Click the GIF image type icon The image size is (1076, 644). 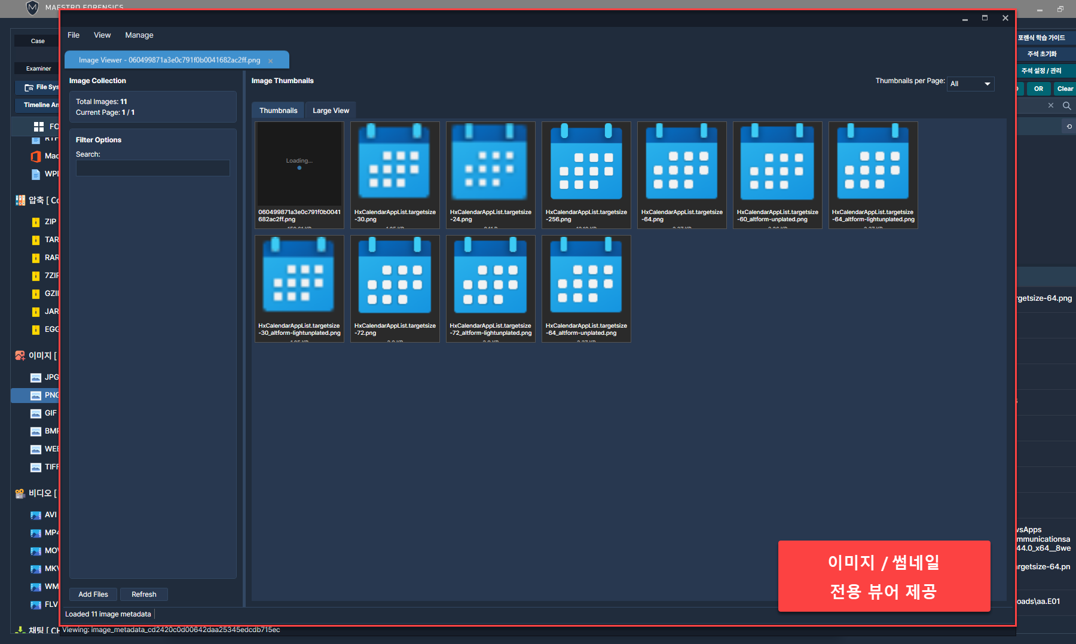[x=36, y=413]
